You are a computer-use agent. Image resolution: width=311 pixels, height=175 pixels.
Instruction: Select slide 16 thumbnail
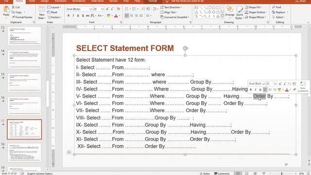click(24, 105)
